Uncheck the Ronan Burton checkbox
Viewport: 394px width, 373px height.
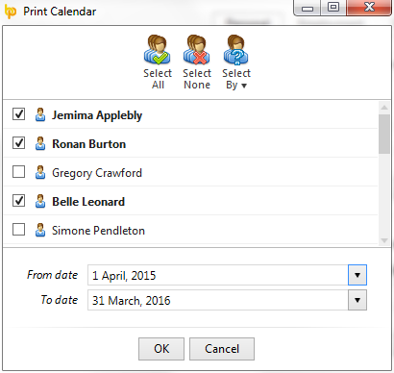[18, 142]
